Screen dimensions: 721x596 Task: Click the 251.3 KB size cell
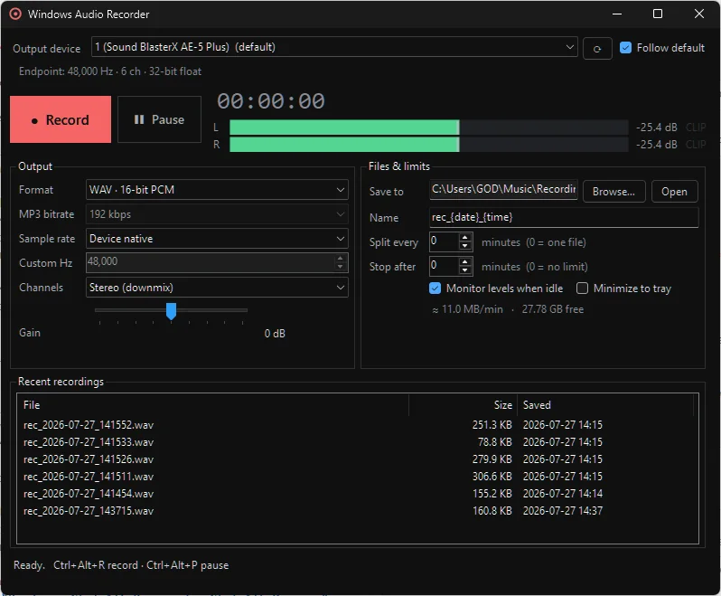click(492, 425)
